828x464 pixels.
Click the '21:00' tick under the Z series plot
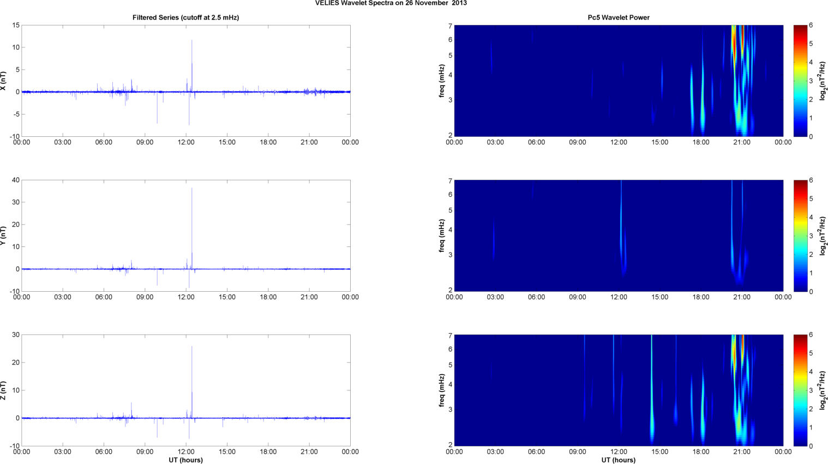click(x=309, y=451)
